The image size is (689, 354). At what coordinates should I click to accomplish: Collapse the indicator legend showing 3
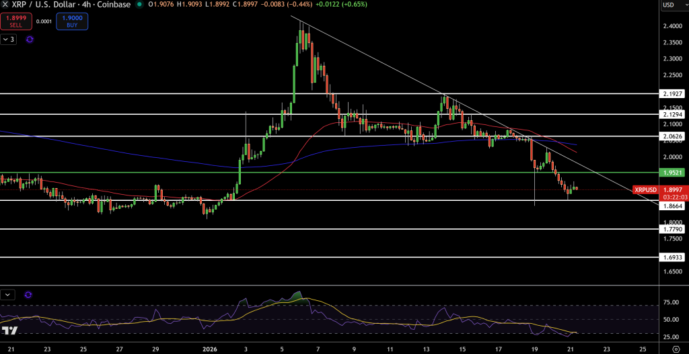(x=8, y=40)
